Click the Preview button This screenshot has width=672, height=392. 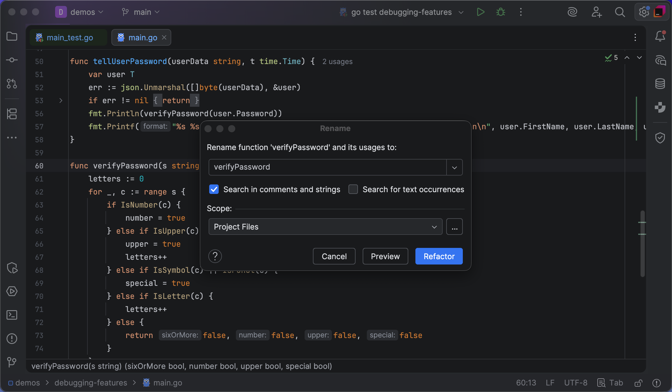pyautogui.click(x=385, y=256)
